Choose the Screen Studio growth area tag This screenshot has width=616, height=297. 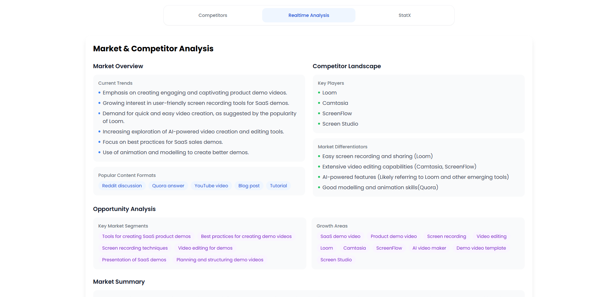(x=336, y=260)
